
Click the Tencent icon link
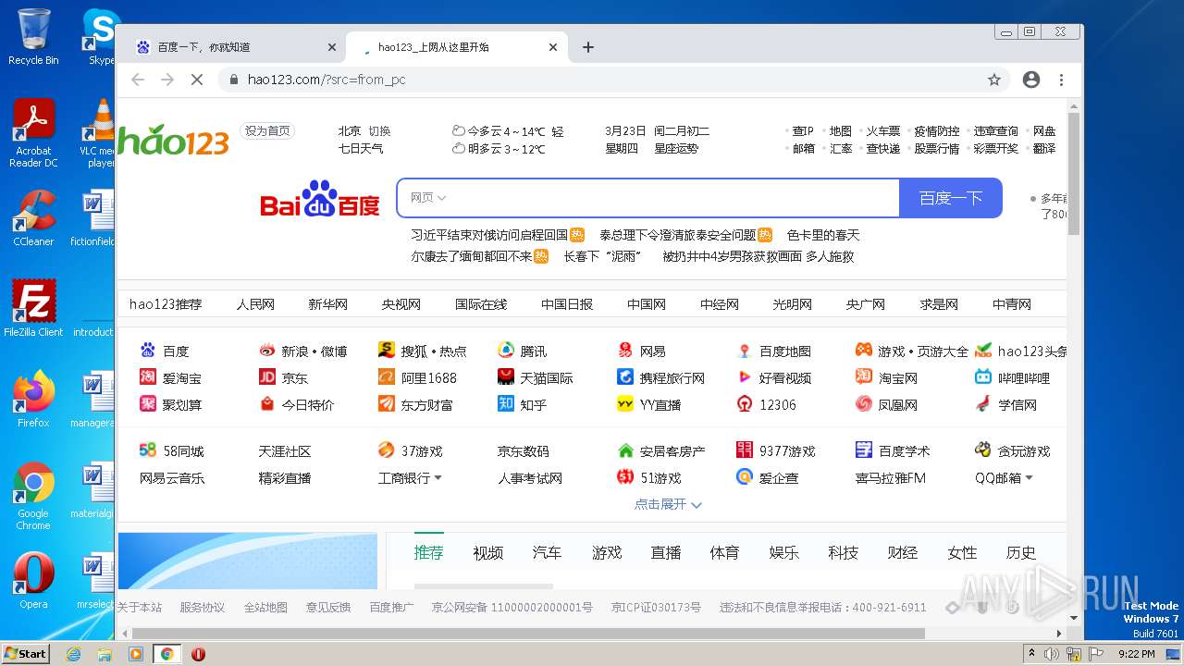coord(506,351)
